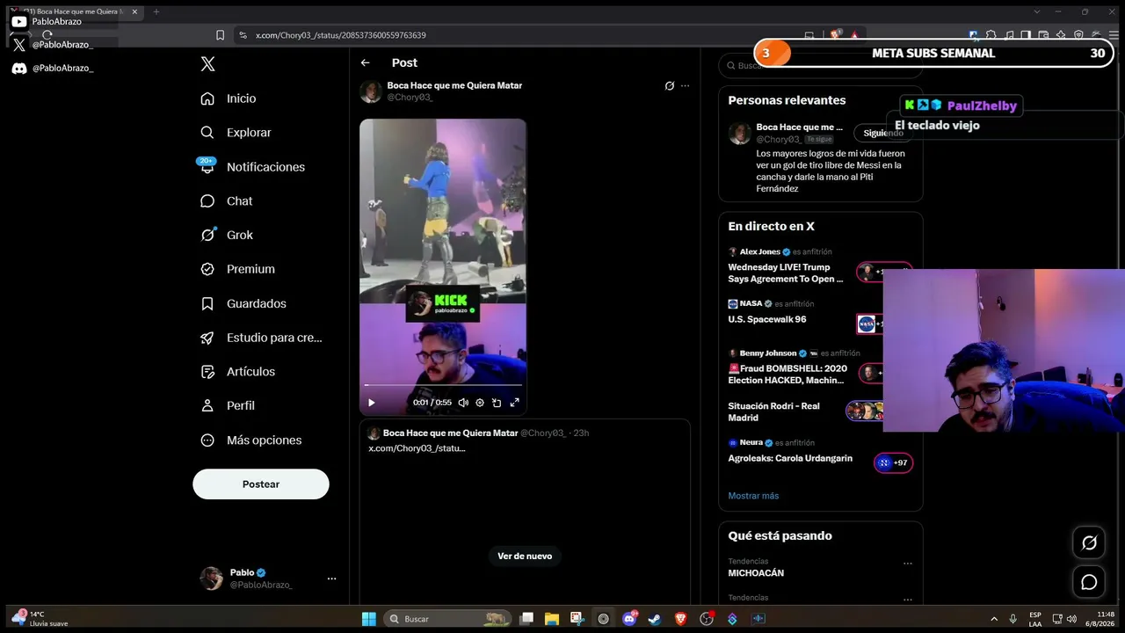Image resolution: width=1125 pixels, height=633 pixels.
Task: Open the taskbar volume control
Action: pos(1071,619)
